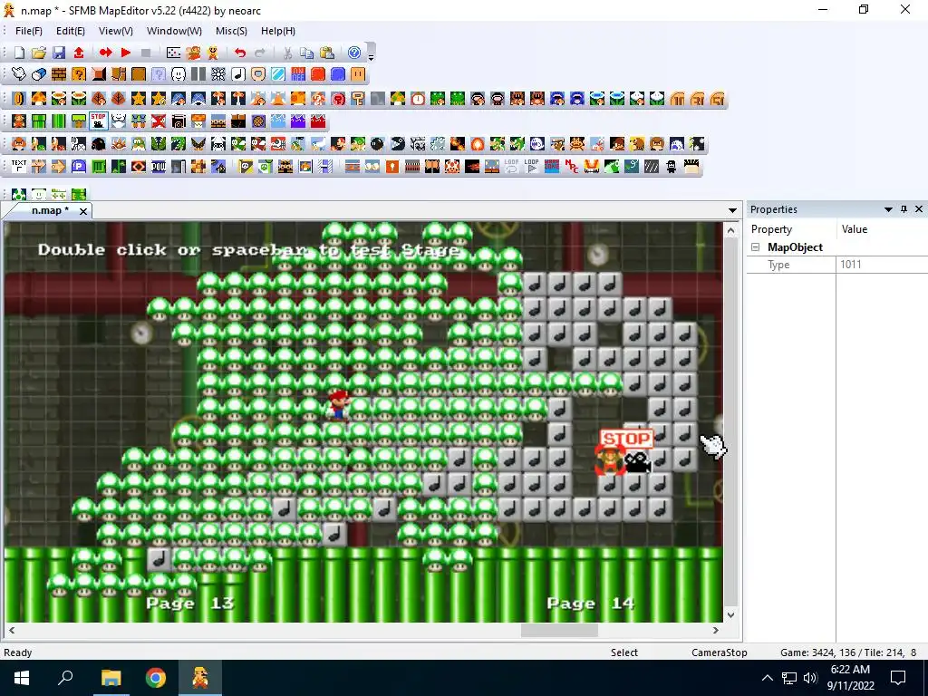Image resolution: width=928 pixels, height=696 pixels.
Task: Click the vertical scrollbar down arrow
Action: [x=731, y=615]
